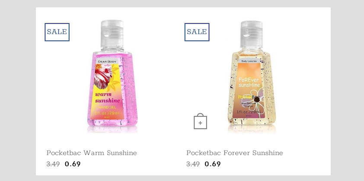Viewport: 364px width, 181px height.
Task: Click the Dear Body brand label
Action: 107,62
